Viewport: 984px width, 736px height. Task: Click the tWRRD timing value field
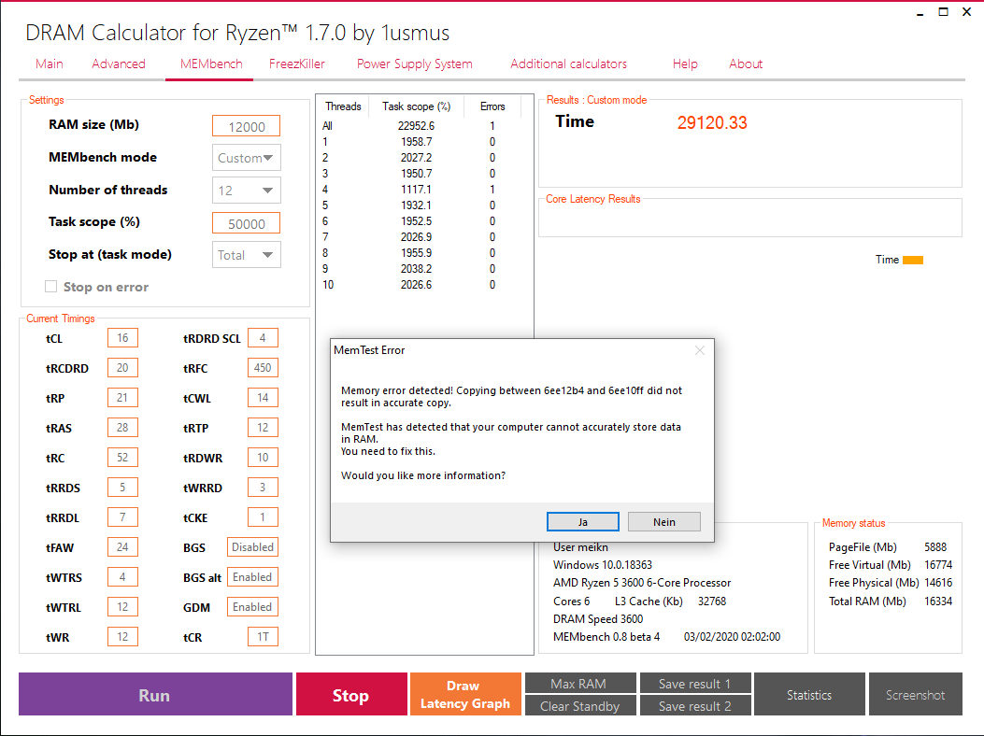(263, 487)
